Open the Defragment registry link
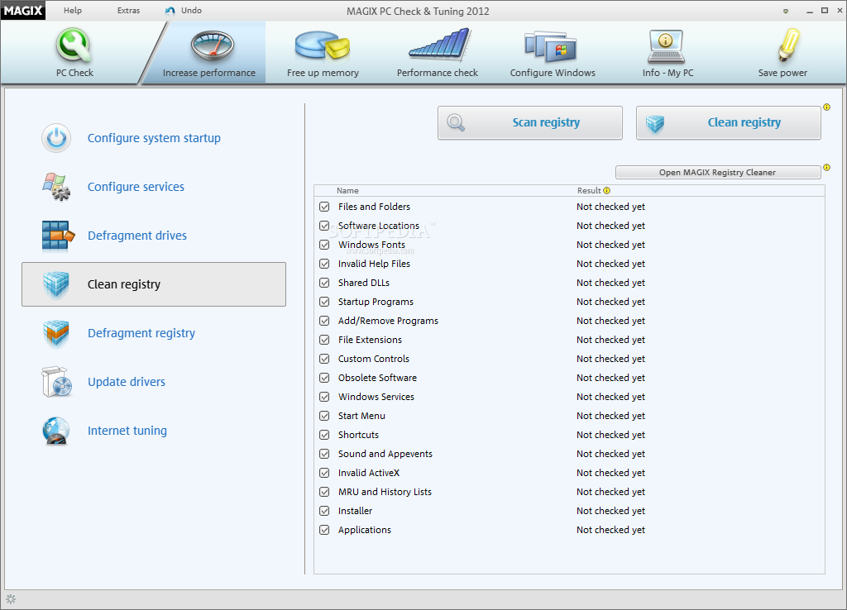Screen dimensions: 847x610 (x=141, y=333)
